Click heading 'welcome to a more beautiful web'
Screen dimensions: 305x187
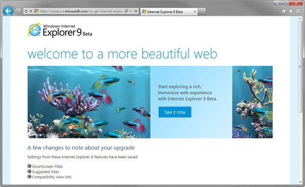(x=123, y=54)
